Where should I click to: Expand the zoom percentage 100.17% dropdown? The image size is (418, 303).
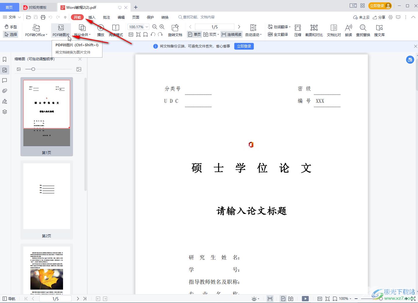pos(147,27)
